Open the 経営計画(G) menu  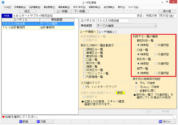tap(95, 7)
